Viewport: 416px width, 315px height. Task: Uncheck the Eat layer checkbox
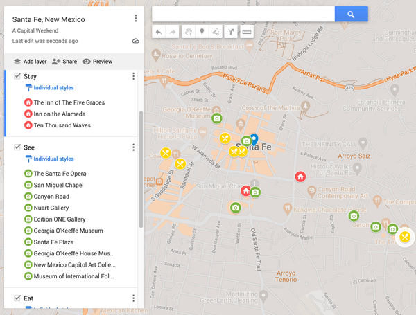point(17,298)
